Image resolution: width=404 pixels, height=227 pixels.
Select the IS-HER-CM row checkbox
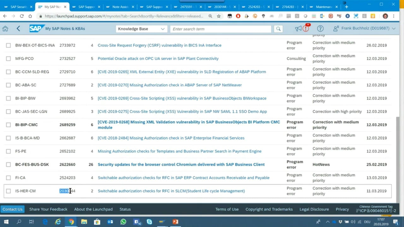point(9,191)
